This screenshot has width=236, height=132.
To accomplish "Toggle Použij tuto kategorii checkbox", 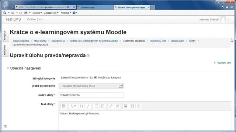I will 95,77.
